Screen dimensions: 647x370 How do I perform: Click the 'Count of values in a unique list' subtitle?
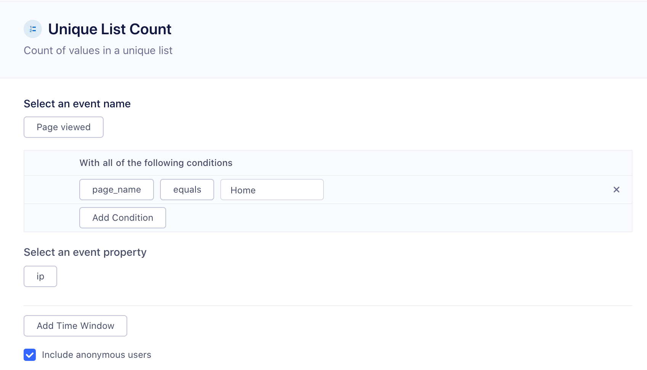98,51
